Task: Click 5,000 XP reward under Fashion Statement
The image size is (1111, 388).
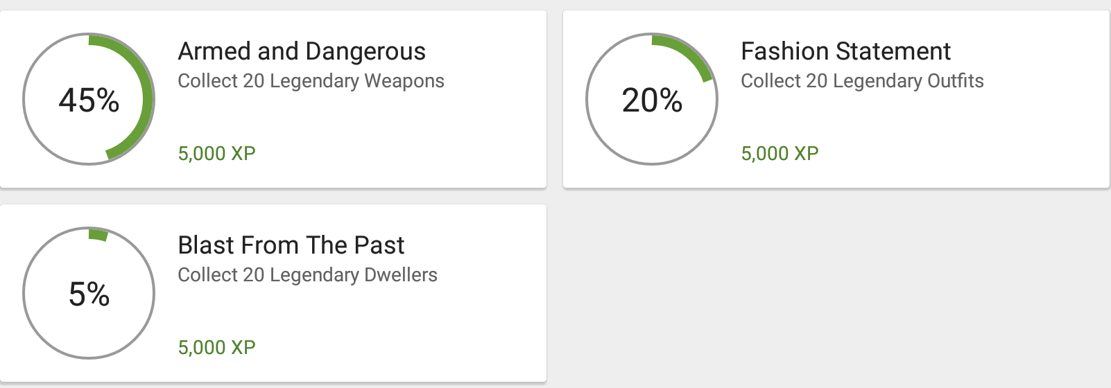Action: tap(780, 153)
